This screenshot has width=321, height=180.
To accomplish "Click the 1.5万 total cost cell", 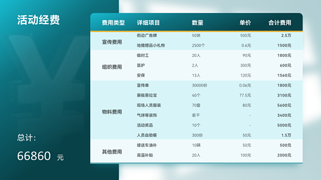I will point(286,135).
